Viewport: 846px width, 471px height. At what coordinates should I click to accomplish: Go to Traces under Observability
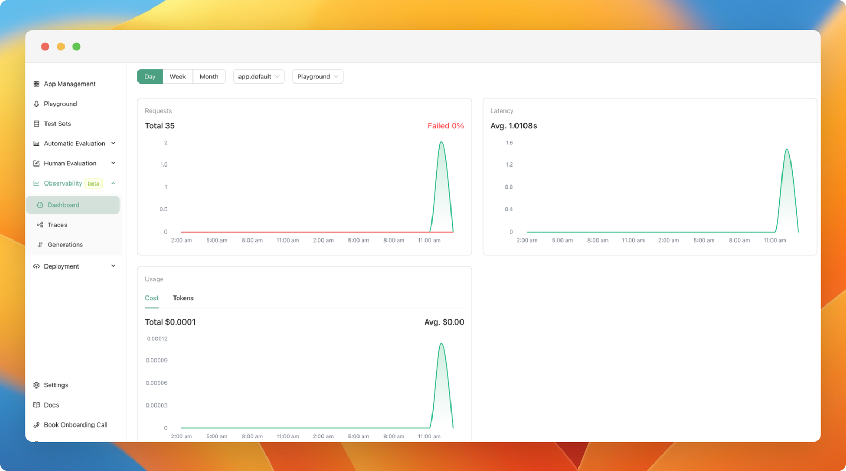(57, 225)
